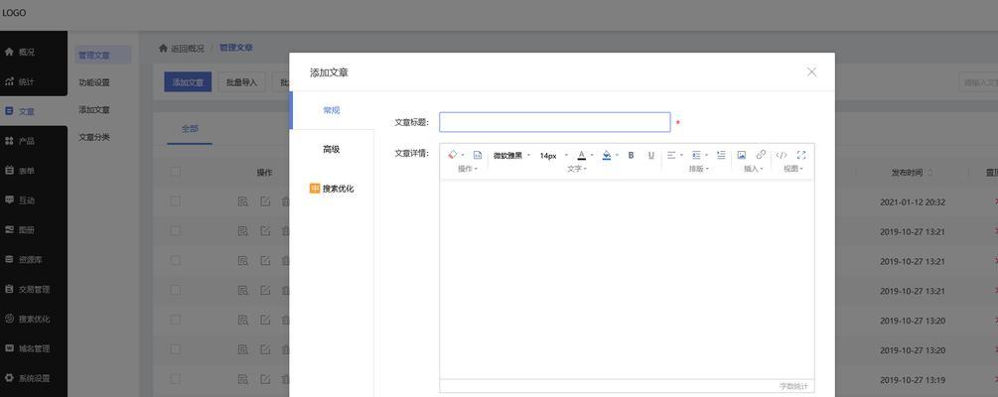998x397 pixels.
Task: Click the line spacing list icon
Action: click(696, 155)
